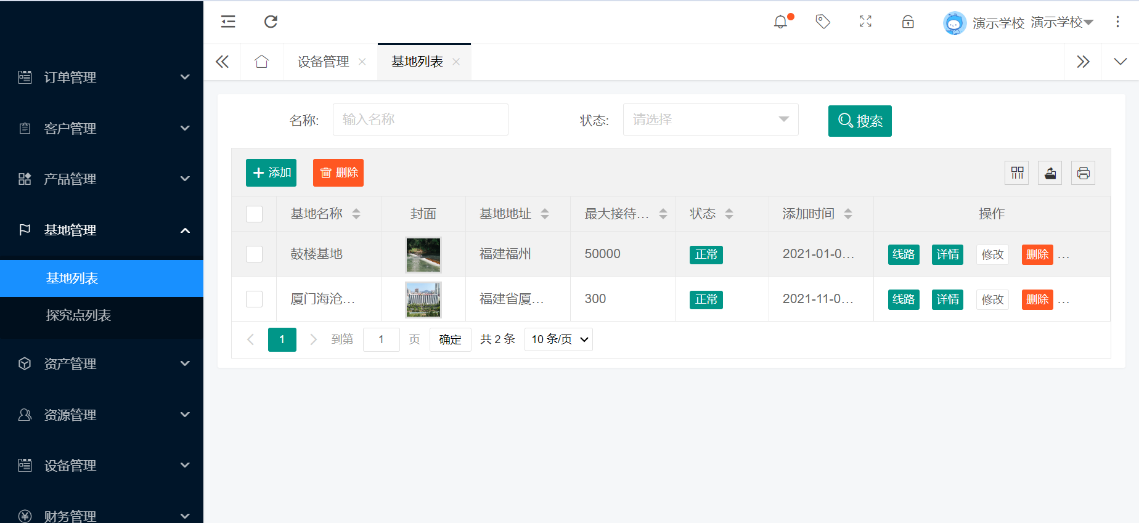Open 厦门海沧 cover thumbnail
Screen dimensions: 1139x523
[423, 299]
